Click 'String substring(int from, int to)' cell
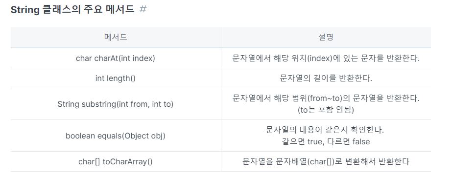The width and height of the screenshot is (452, 177). click(116, 104)
